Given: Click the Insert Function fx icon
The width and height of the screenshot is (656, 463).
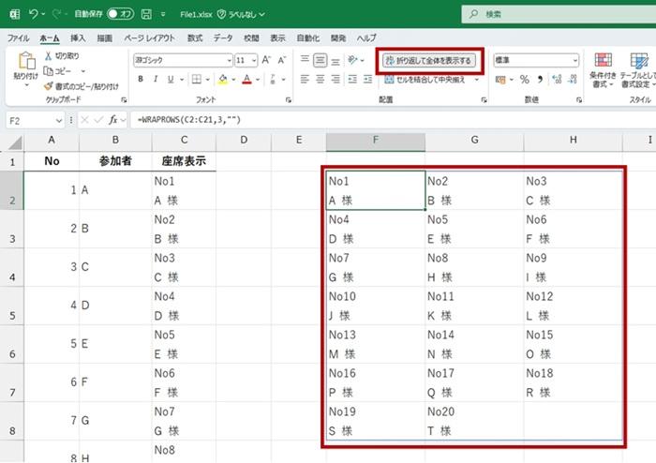Looking at the screenshot, I should tap(113, 120).
